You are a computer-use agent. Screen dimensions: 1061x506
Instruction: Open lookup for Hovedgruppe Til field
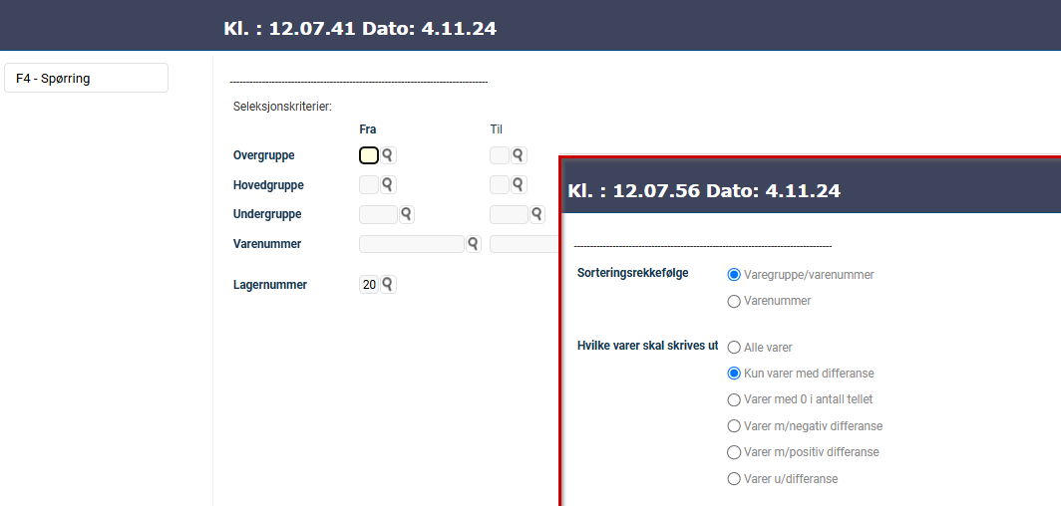pos(519,184)
